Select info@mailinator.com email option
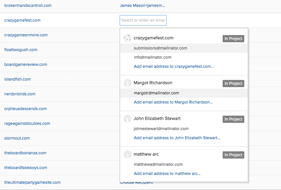Image resolution: width=281 pixels, height=190 pixels. [152, 57]
